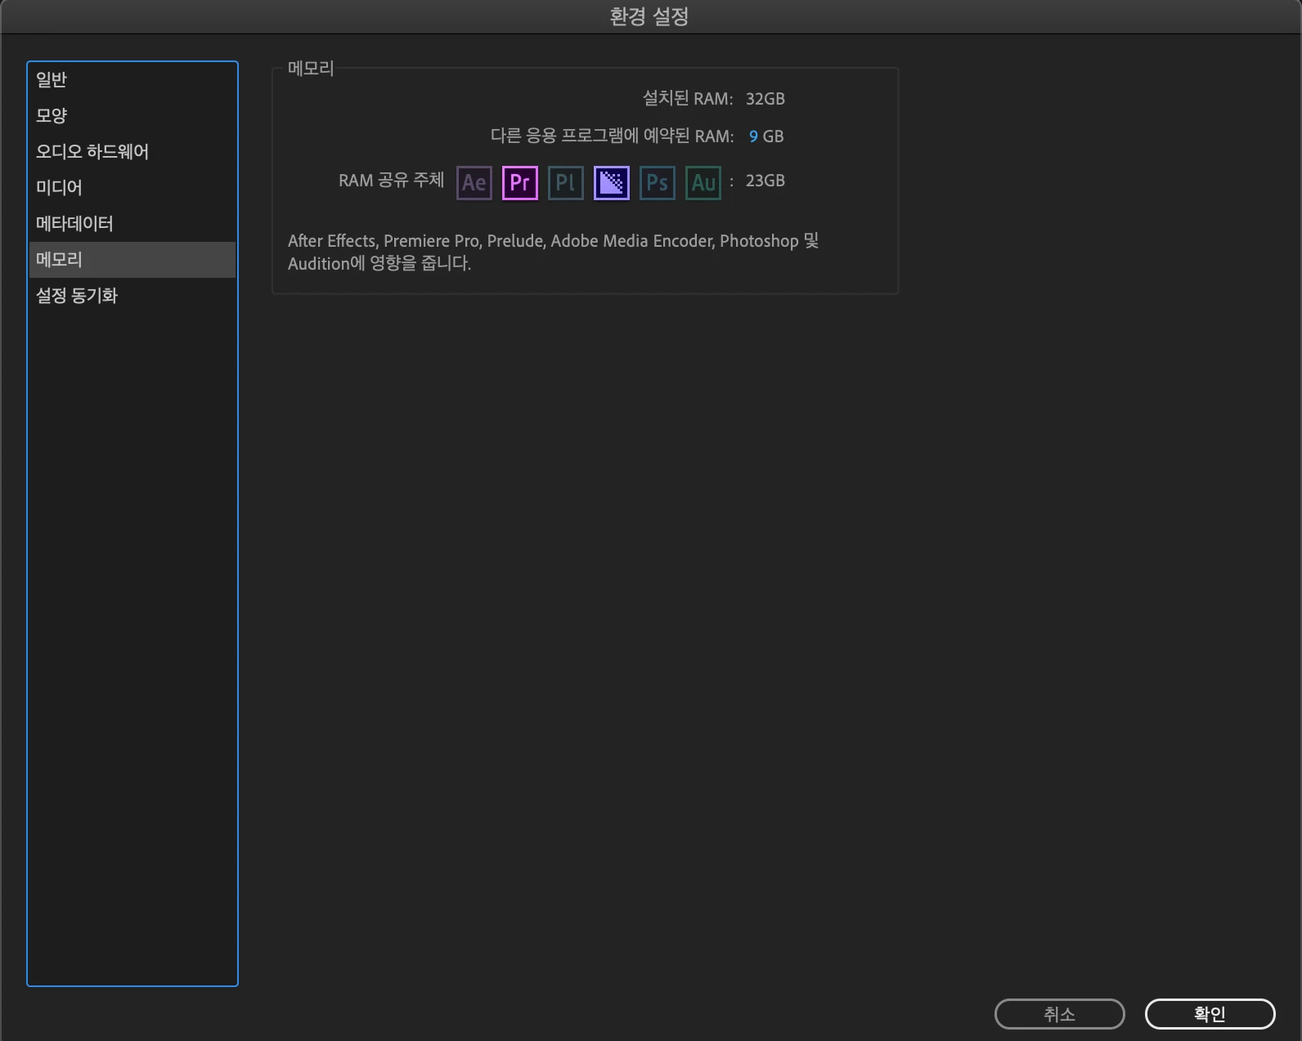This screenshot has height=1041, width=1302.
Task: Click the 설치된 RAM 32GB value
Action: point(765,99)
